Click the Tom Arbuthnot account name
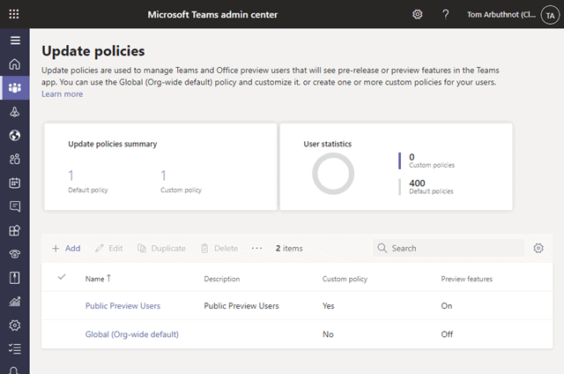564x374 pixels. (501, 15)
